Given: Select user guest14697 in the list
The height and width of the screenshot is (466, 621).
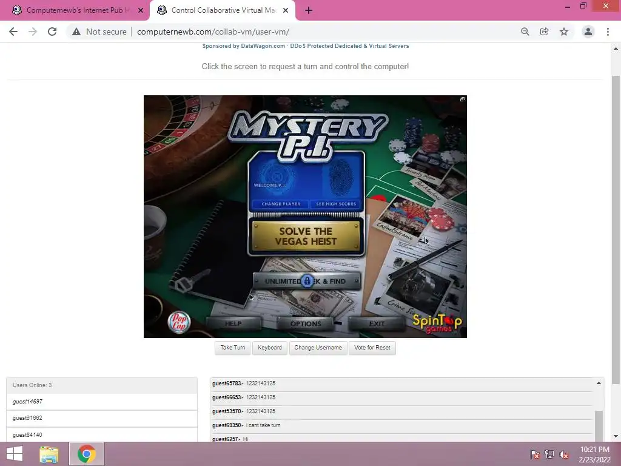Looking at the screenshot, I should click(102, 402).
